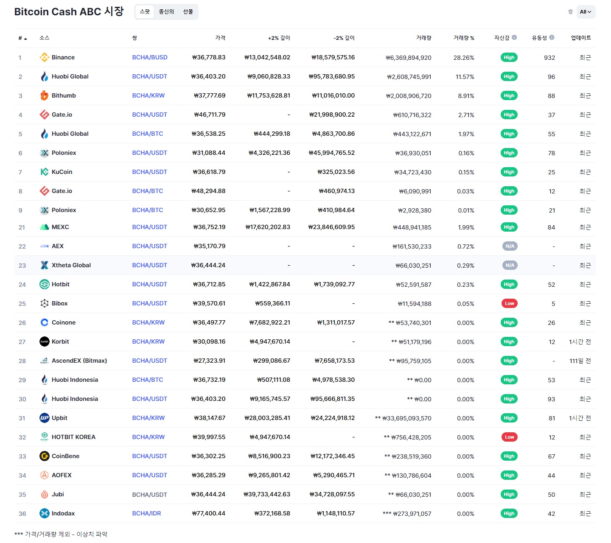Click the N/A confidence badge for Xtheta Global
The width and height of the screenshot is (611, 543).
point(509,265)
